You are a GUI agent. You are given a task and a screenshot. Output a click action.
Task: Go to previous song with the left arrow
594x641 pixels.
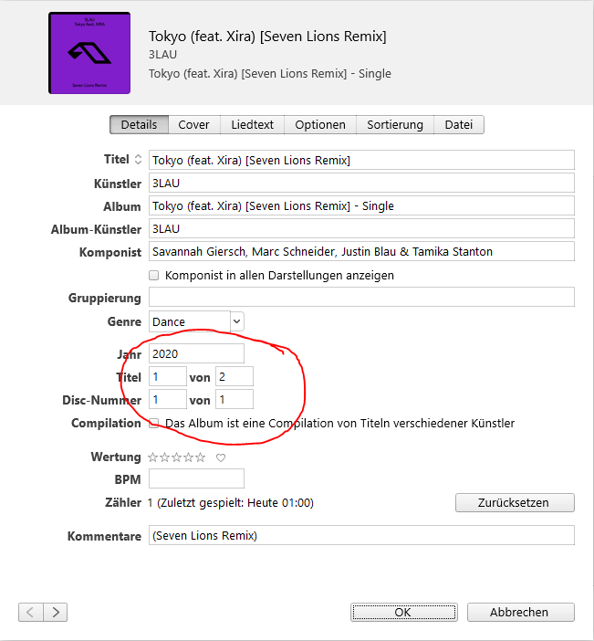(x=31, y=613)
